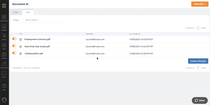The height and width of the screenshot is (105, 210).
Task: Open Dashboards from the sidebar
Action: (x=4, y=17)
